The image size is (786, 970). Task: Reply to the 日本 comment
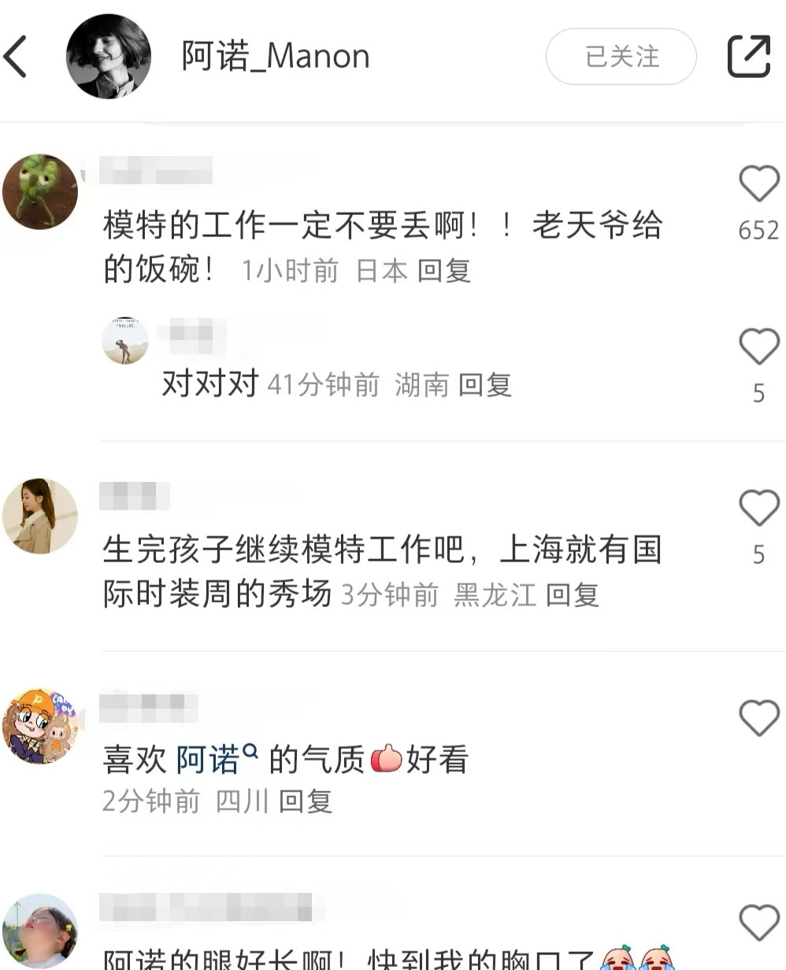444,271
